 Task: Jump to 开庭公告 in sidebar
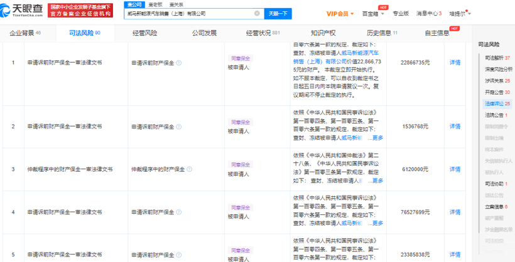[497, 92]
